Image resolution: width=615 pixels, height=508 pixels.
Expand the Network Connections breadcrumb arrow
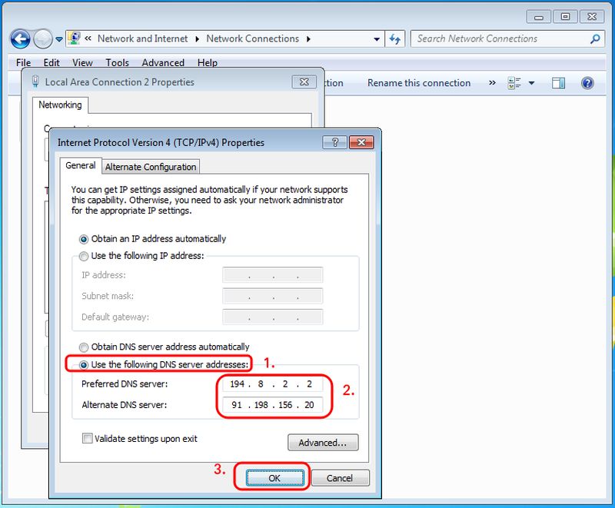(x=308, y=38)
